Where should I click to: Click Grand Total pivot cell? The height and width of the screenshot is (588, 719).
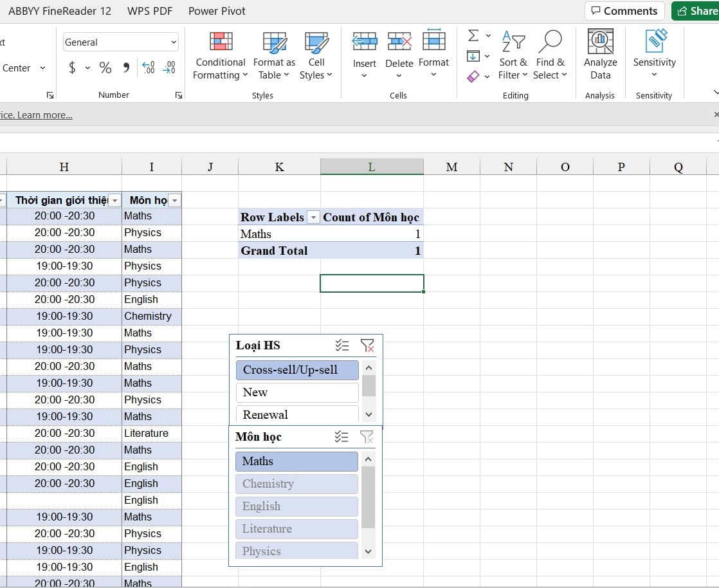[x=279, y=251]
